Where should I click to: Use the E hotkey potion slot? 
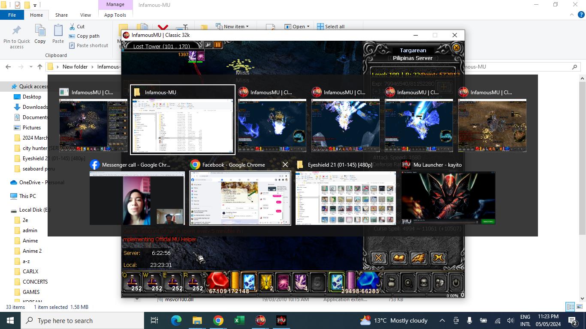pyautogui.click(x=173, y=282)
